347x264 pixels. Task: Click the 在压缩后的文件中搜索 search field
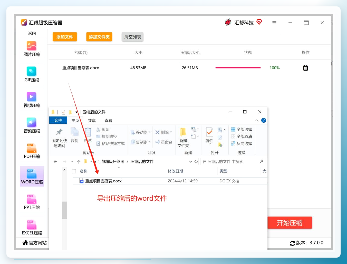tap(233, 161)
